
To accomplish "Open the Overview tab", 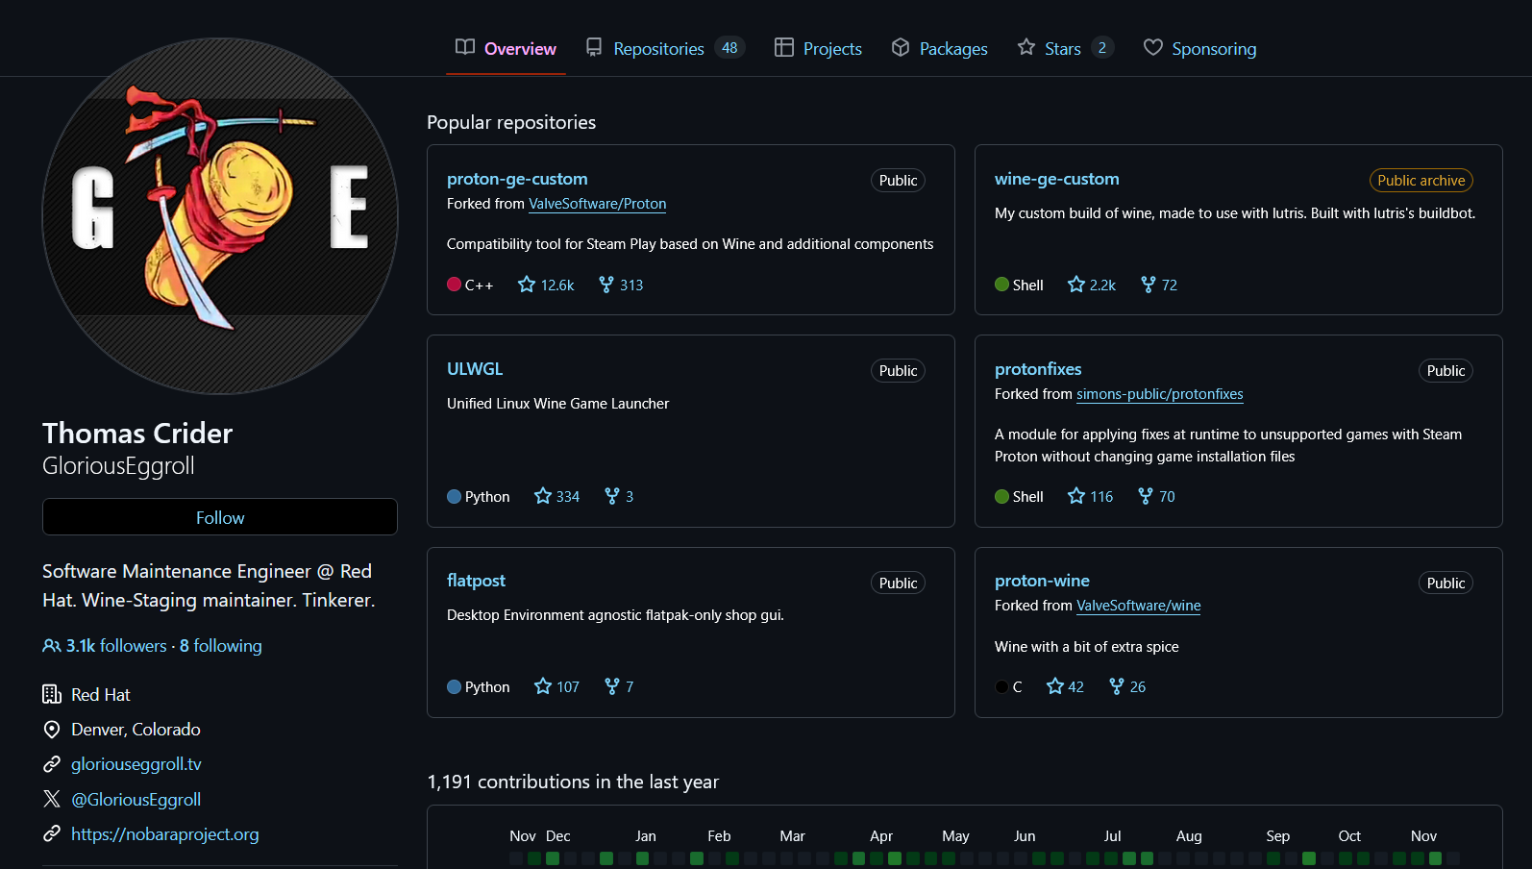I will (506, 48).
